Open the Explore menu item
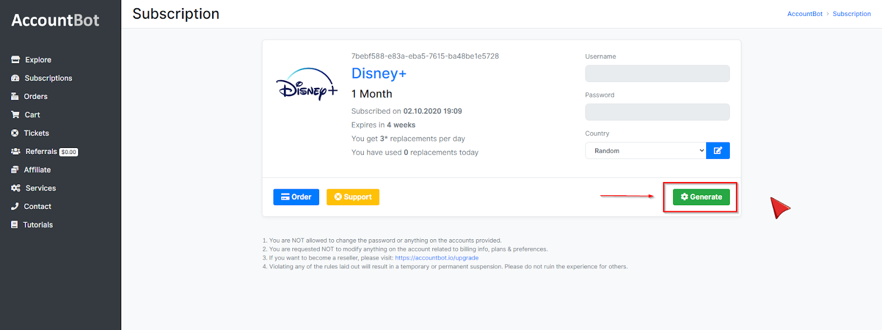The height and width of the screenshot is (330, 882). [x=38, y=59]
